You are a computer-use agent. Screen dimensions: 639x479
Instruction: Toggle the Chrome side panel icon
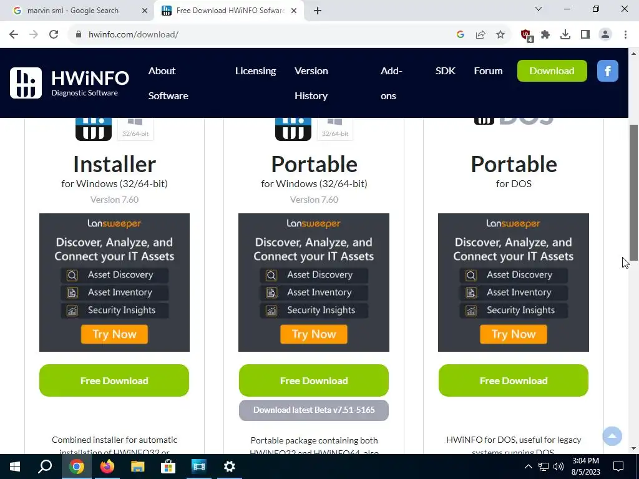(585, 34)
